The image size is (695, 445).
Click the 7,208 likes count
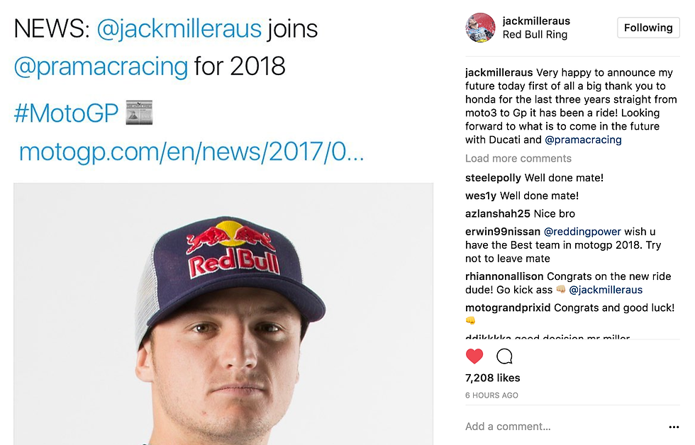tap(492, 378)
